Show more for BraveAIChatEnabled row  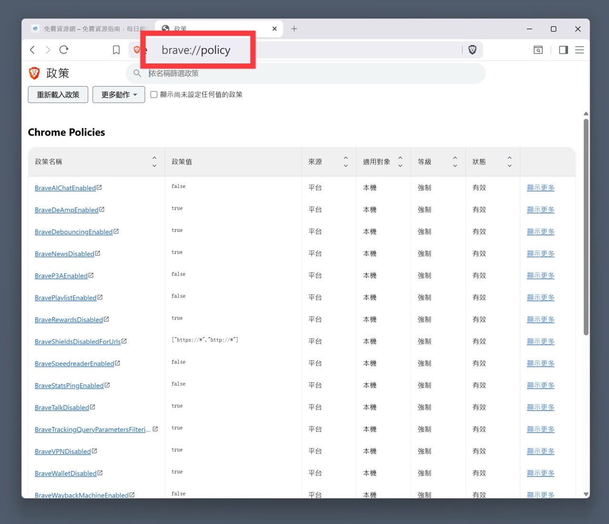[540, 188]
